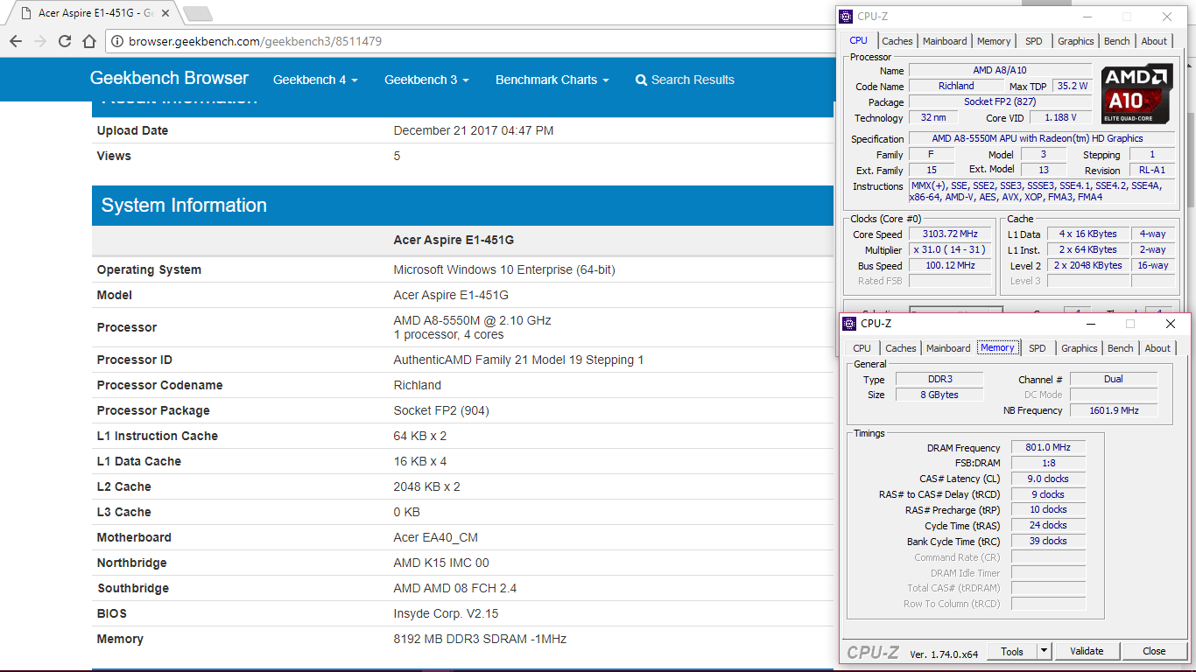Click memory Type DDR3 field
This screenshot has height=672, width=1196.
[939, 379]
